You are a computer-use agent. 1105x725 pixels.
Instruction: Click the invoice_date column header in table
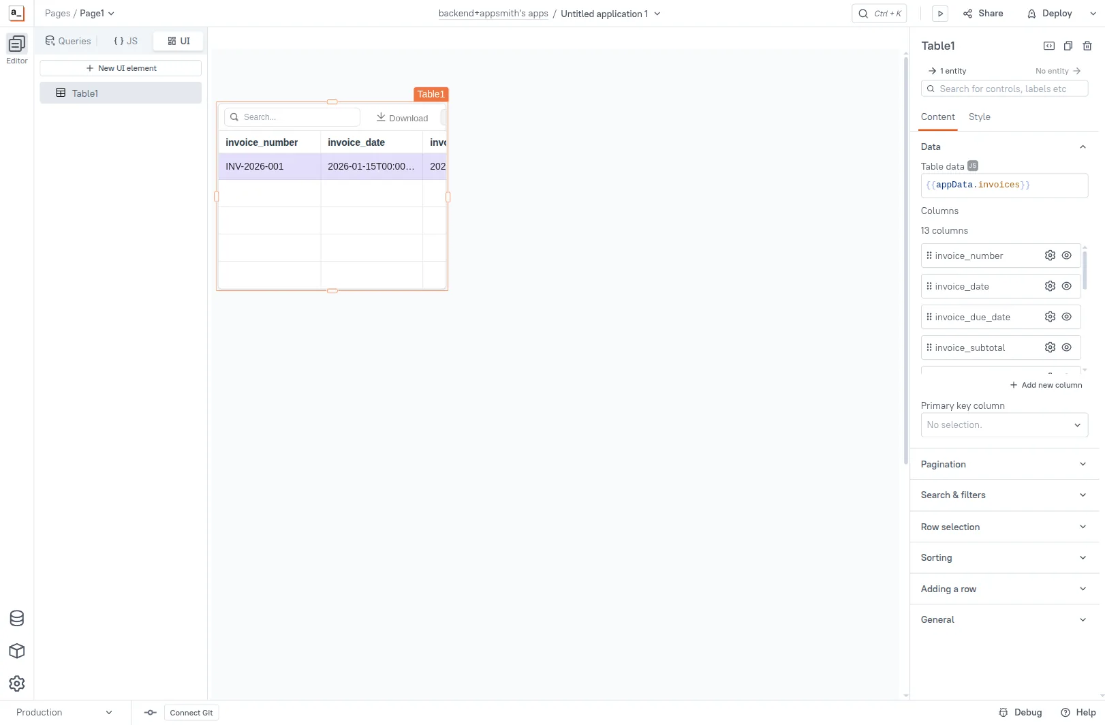point(371,142)
